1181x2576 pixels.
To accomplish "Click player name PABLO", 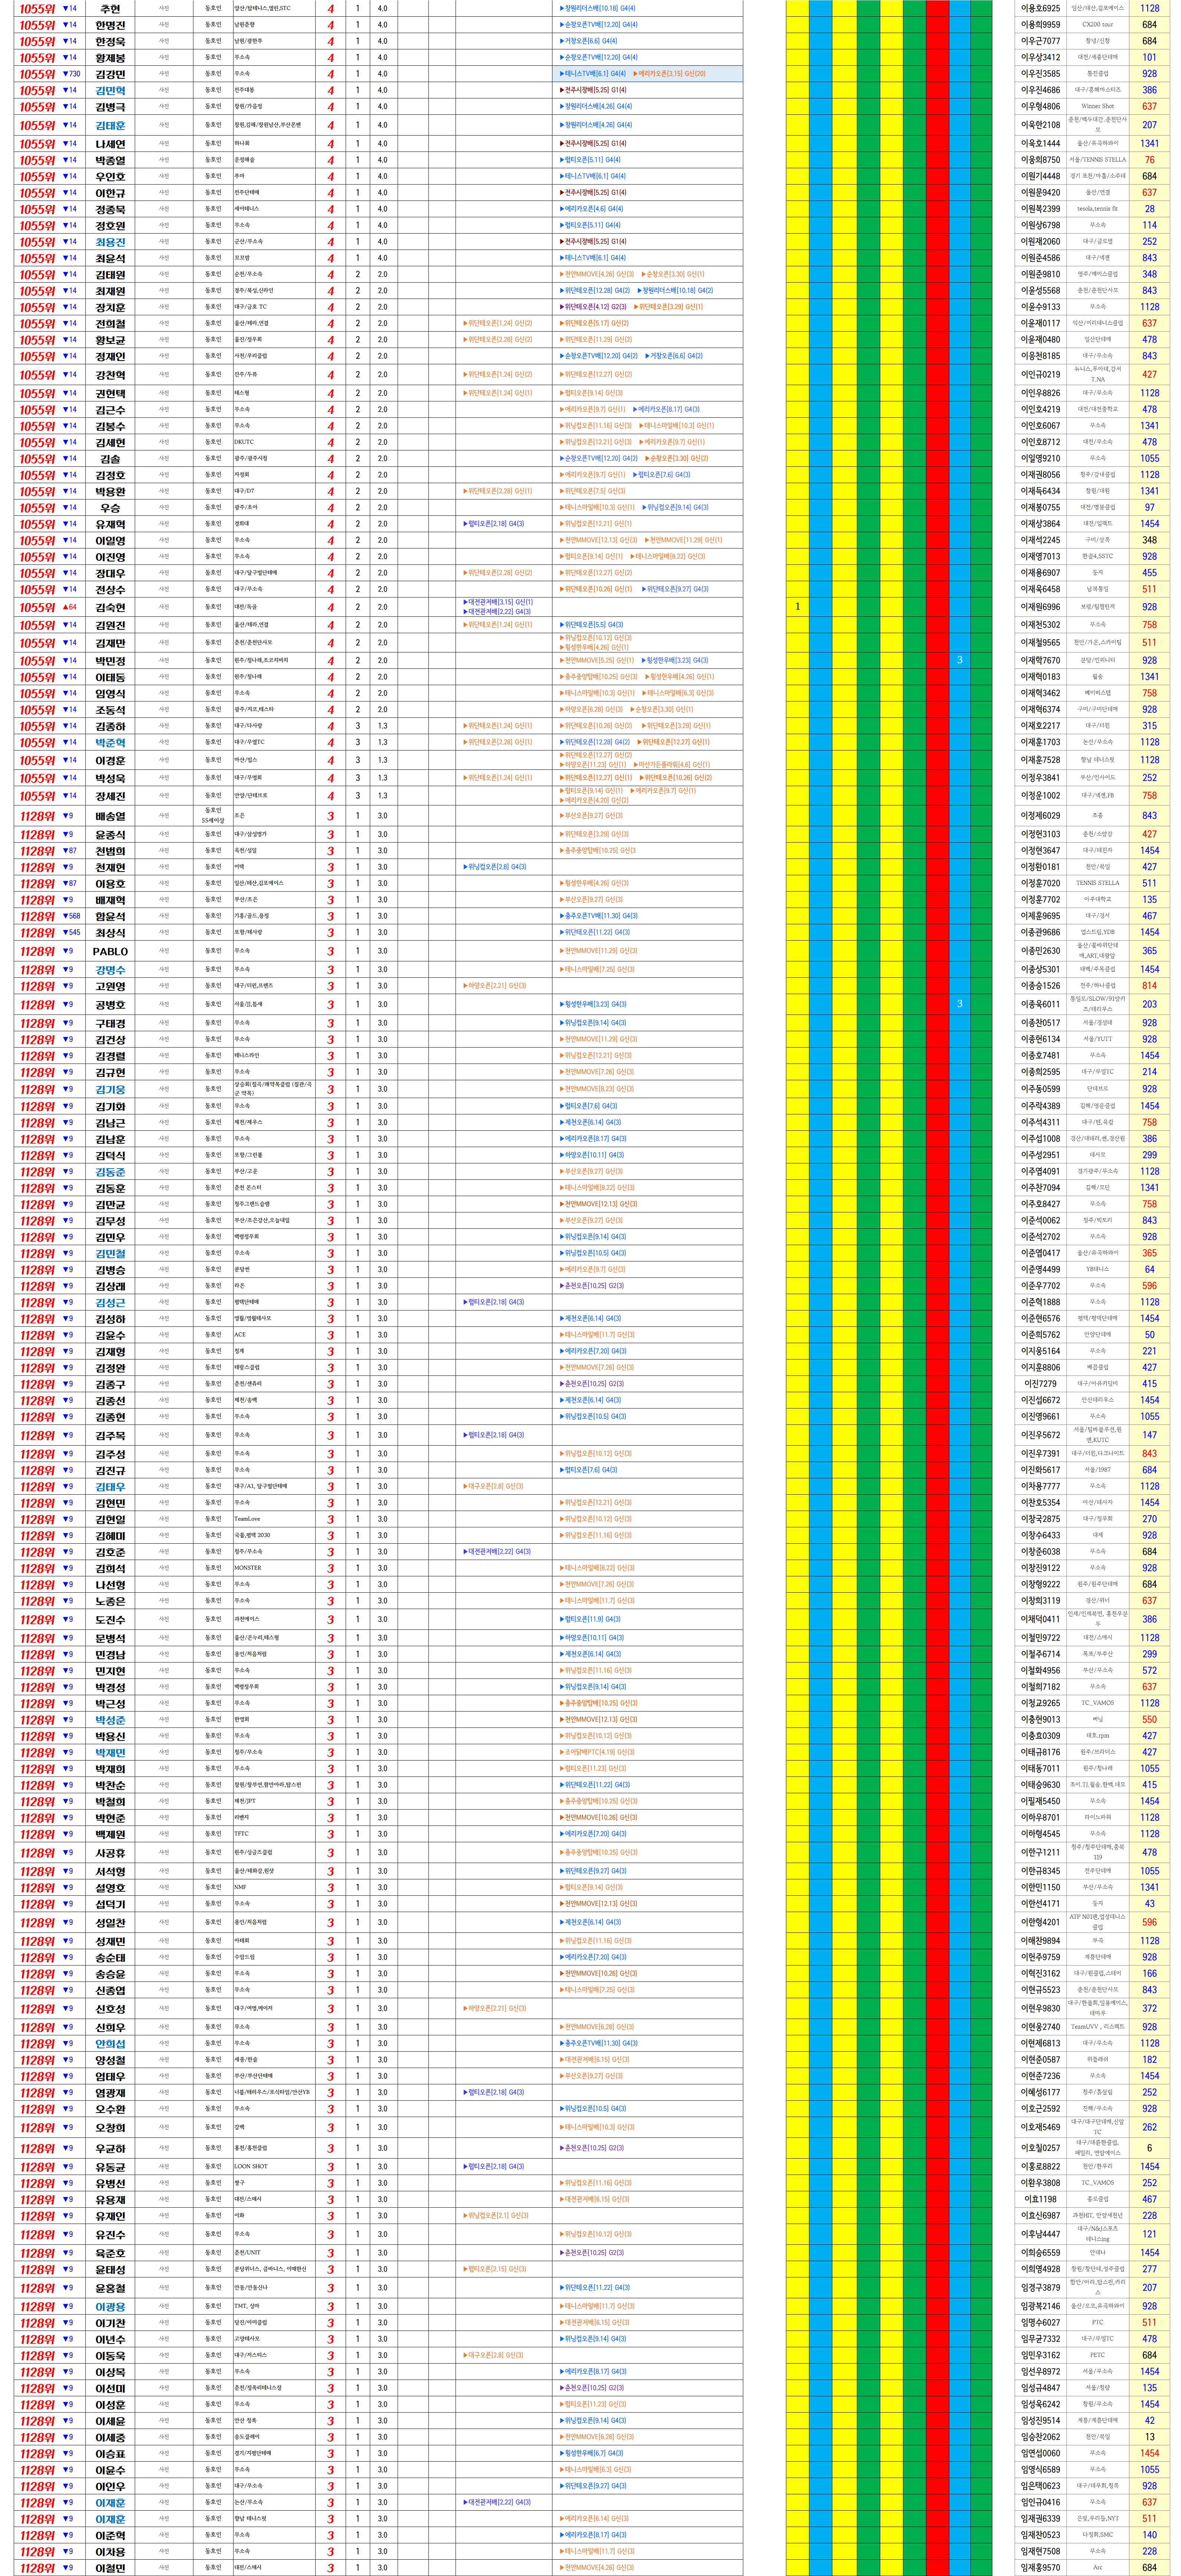I will (x=110, y=952).
